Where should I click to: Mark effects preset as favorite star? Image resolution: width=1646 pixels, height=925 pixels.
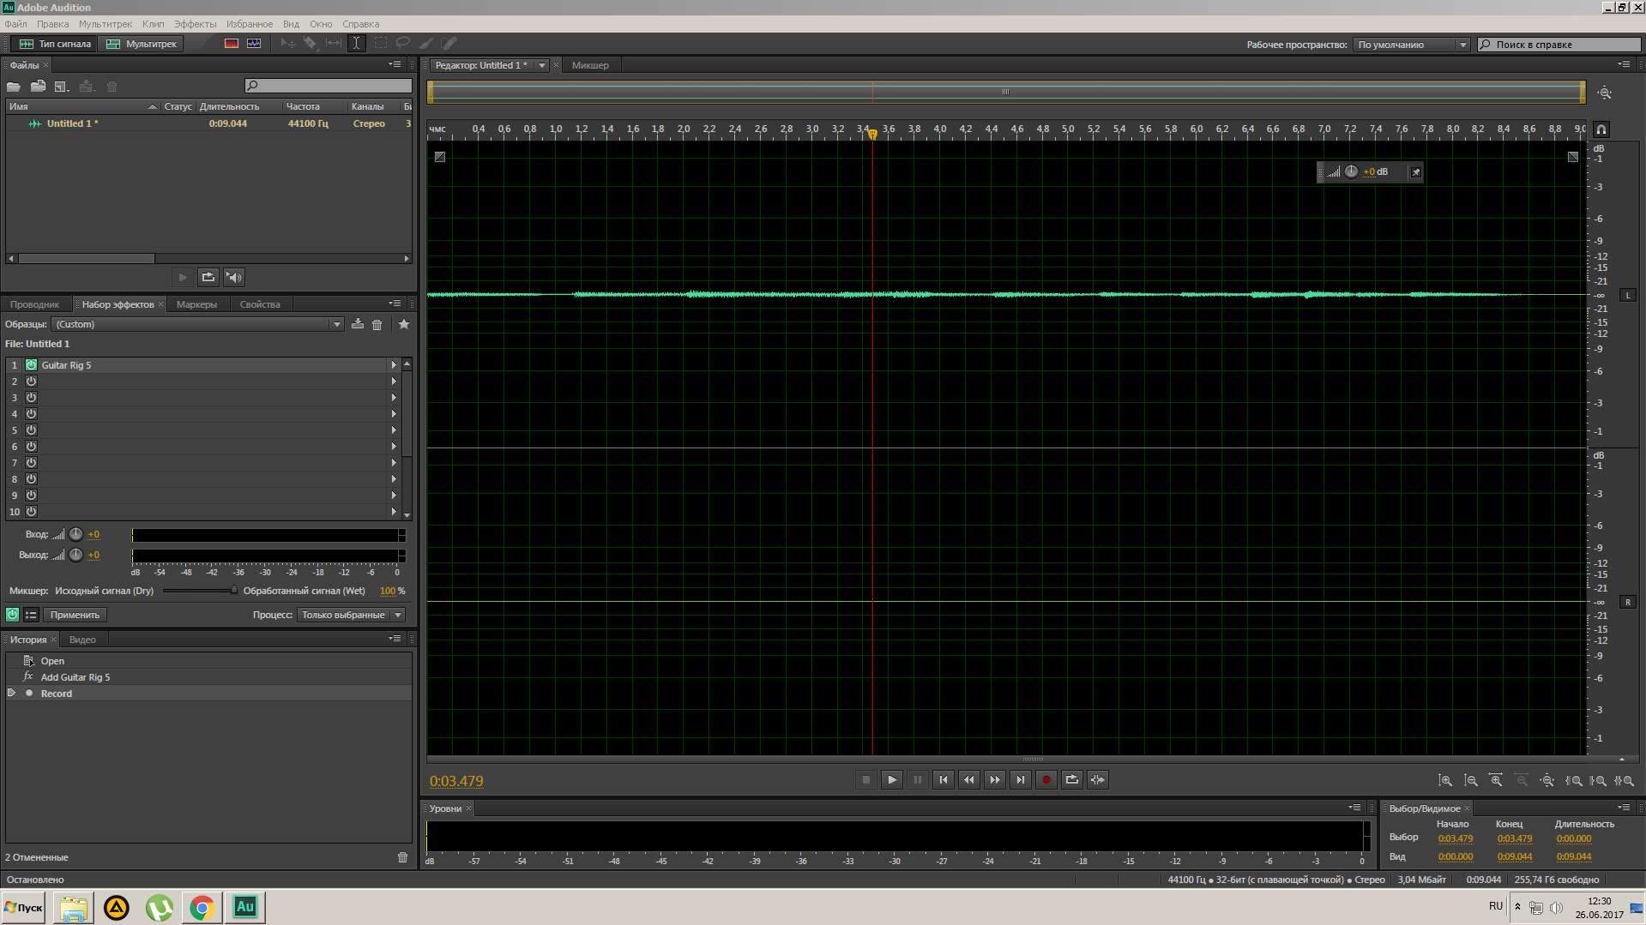[x=404, y=324]
